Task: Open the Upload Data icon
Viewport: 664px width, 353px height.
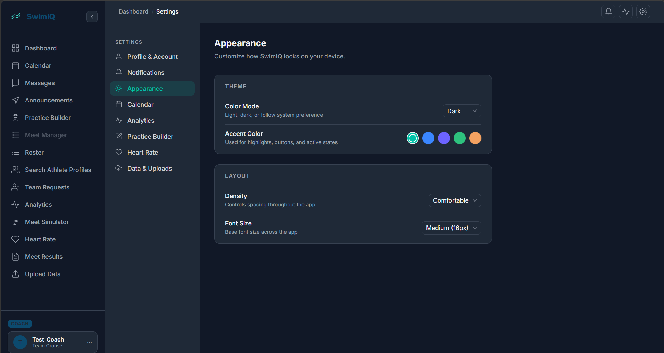Action: click(x=16, y=274)
